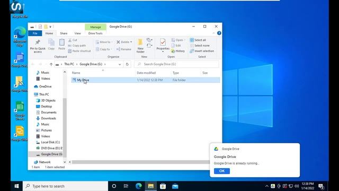Viewport: 339px width, 191px height.
Task: Click Cut in Clipboard group
Action: click(x=73, y=40)
